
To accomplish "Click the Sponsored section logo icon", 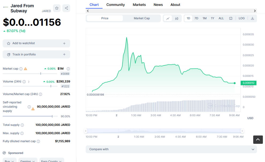I will click(4, 153).
